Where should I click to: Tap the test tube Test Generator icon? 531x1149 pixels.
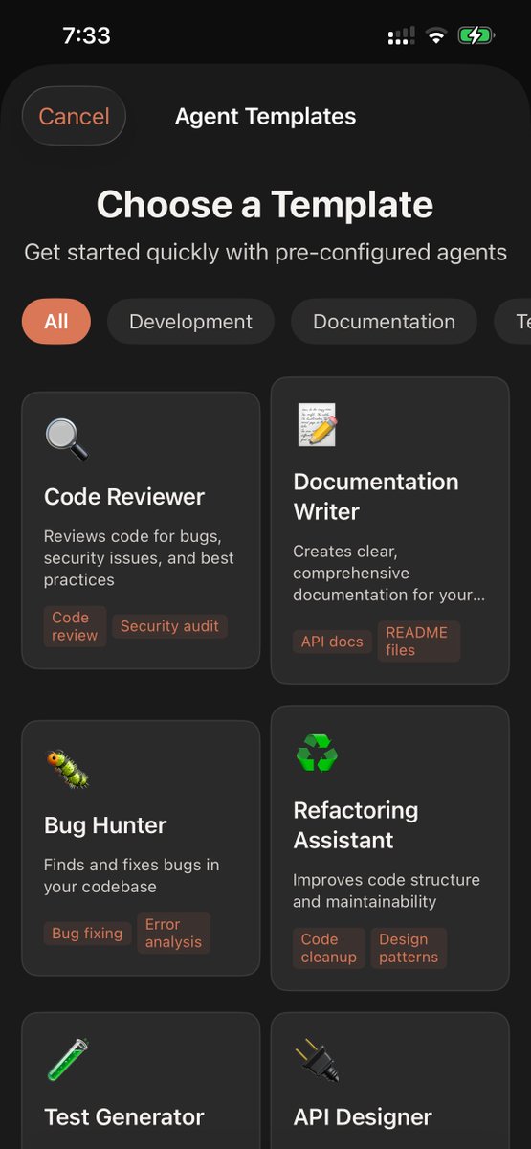[x=67, y=1060]
